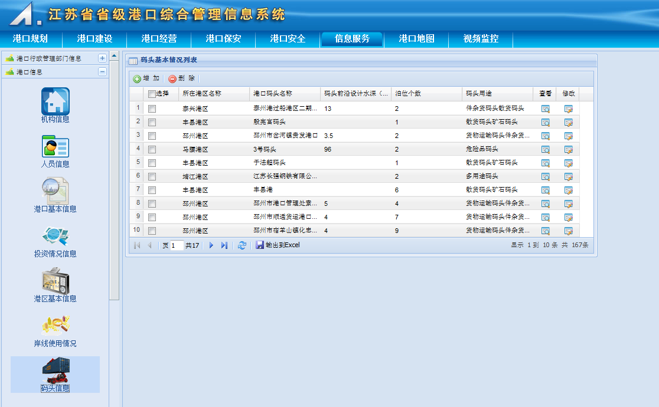Expand the 港口行政管理部门信息 panel
The image size is (659, 407).
pyautogui.click(x=102, y=58)
